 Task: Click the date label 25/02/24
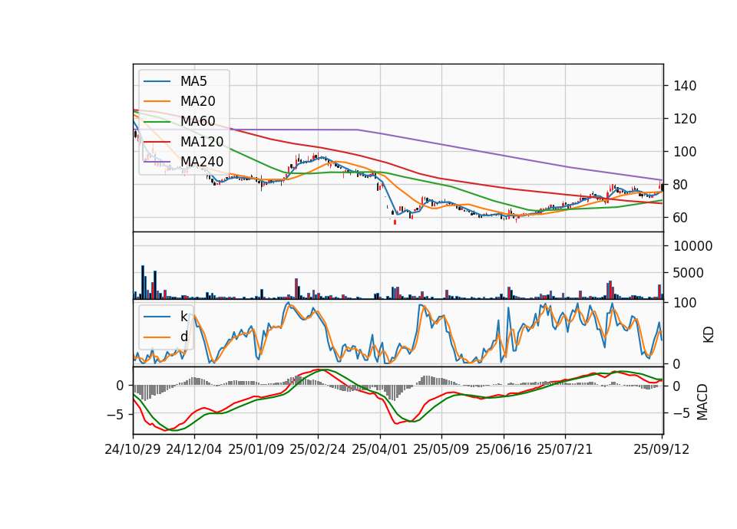click(x=318, y=449)
